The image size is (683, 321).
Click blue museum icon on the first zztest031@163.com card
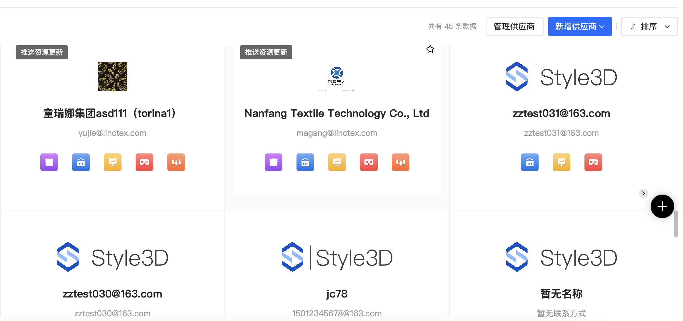coord(530,162)
